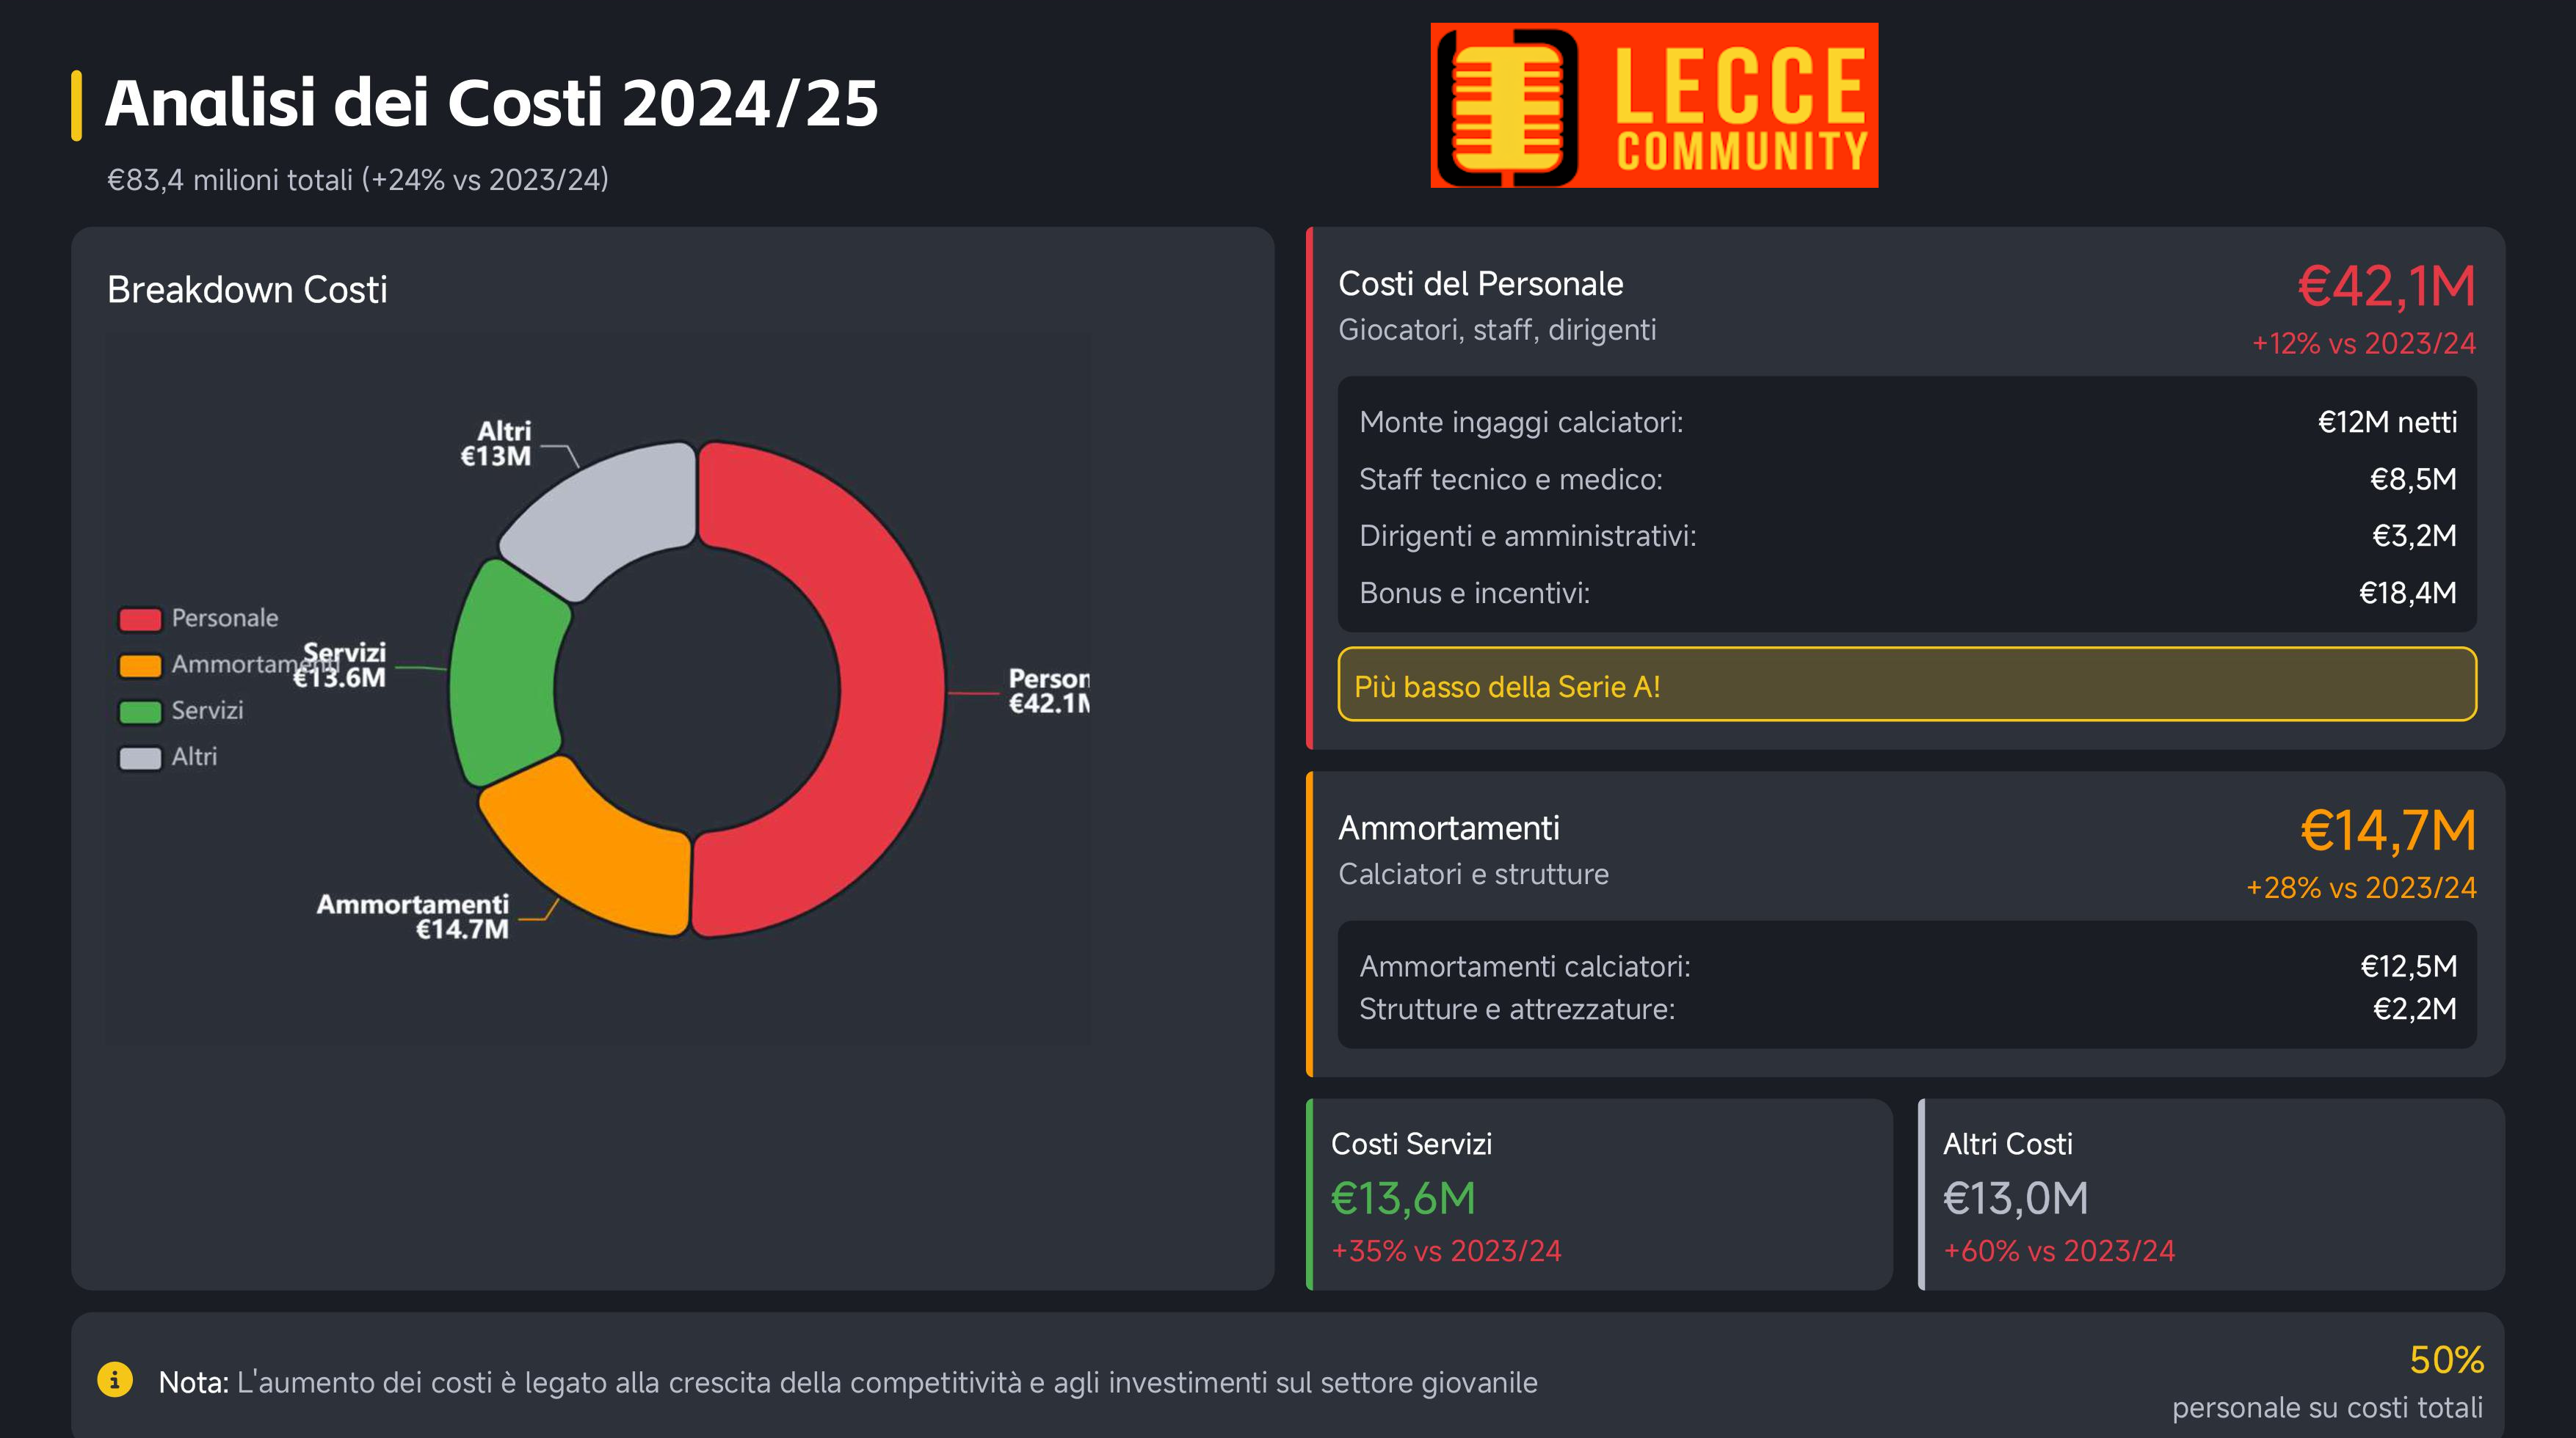Toggle the green Servizi legend item
The width and height of the screenshot is (2576, 1438).
click(x=181, y=710)
